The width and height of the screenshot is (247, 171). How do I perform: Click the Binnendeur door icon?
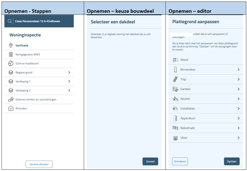coord(175,69)
